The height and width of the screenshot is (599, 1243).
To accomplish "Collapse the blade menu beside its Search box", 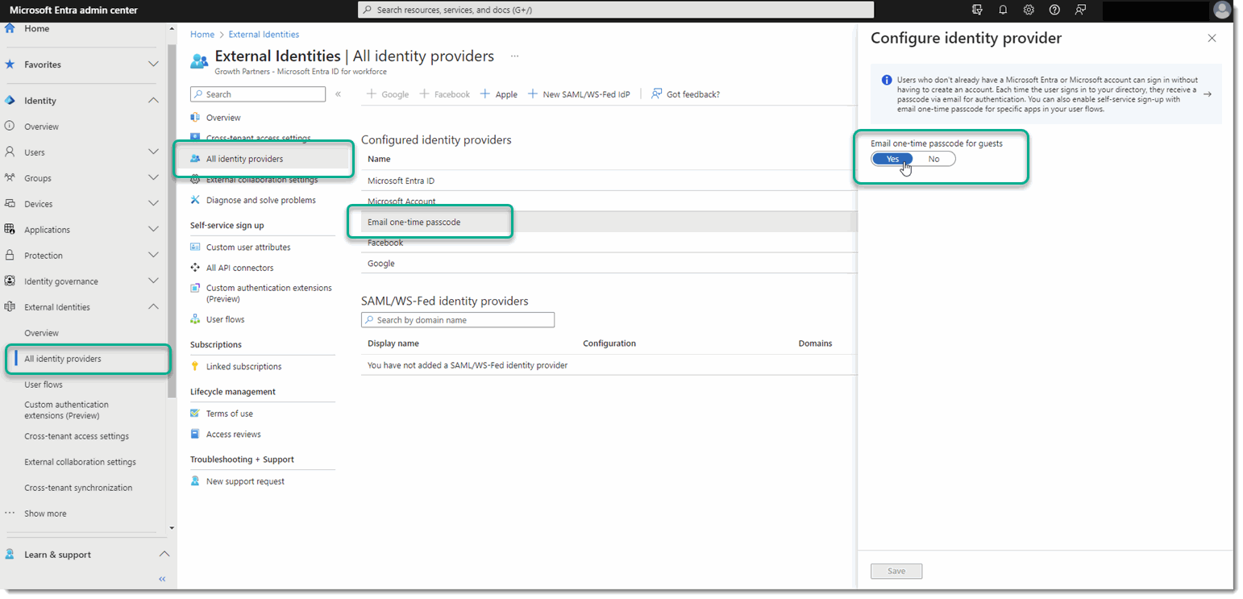I will pyautogui.click(x=339, y=94).
